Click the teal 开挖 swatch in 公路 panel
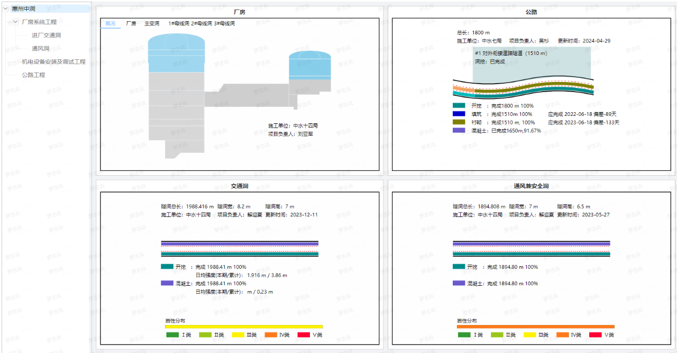Viewport: 677px width, 353px height. 459,106
